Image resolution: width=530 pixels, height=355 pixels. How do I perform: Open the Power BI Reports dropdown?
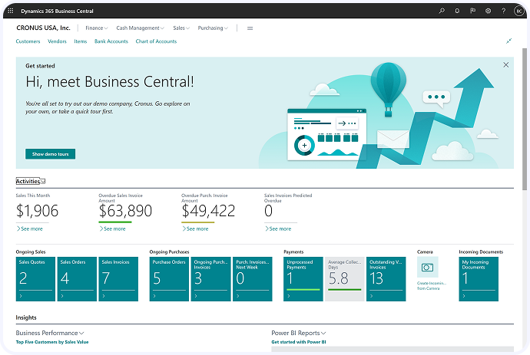(x=299, y=333)
